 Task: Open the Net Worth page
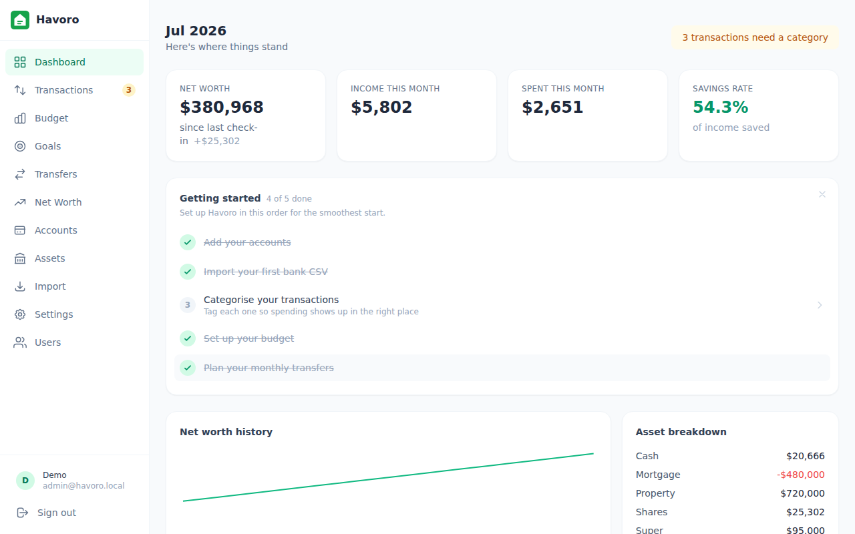point(74,202)
